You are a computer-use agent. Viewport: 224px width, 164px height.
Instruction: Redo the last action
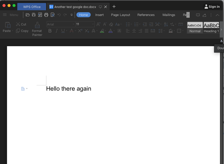[65, 15]
